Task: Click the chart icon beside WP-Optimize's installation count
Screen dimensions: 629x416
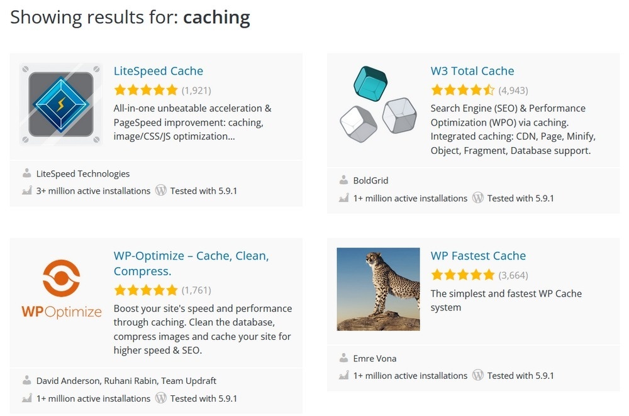Action: coord(26,398)
